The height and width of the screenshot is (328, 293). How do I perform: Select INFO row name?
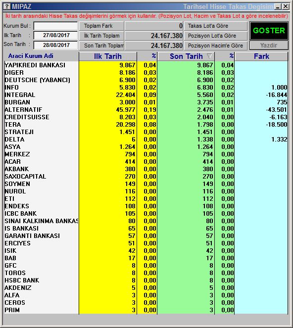[11, 88]
